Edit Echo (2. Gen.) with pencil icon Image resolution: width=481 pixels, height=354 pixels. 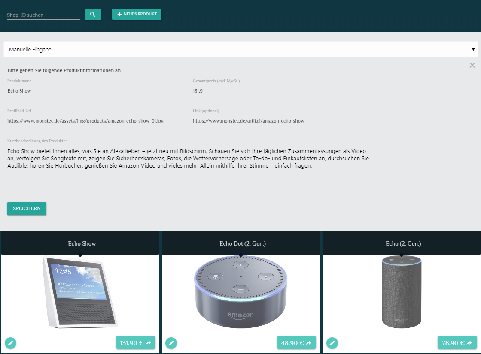(332, 343)
